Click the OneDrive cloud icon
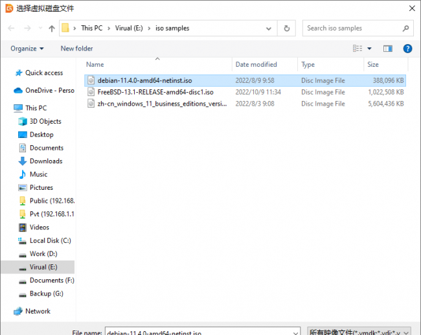 point(18,91)
